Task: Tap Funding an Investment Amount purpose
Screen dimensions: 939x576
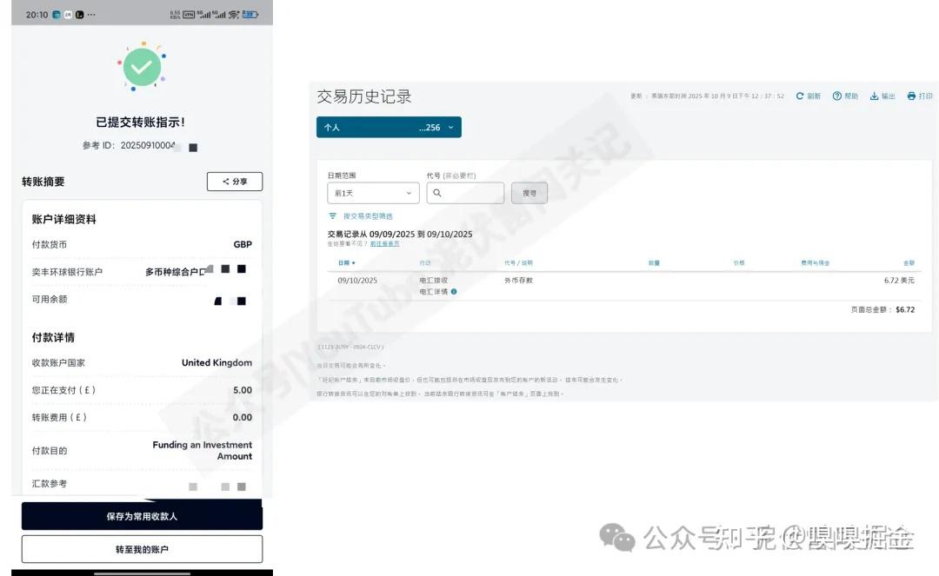Action: point(203,450)
